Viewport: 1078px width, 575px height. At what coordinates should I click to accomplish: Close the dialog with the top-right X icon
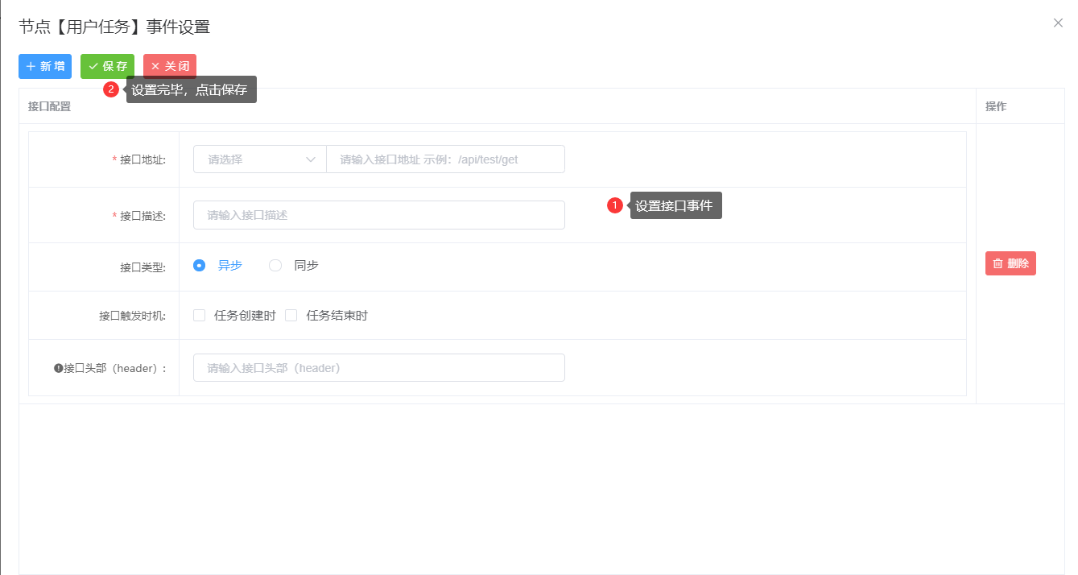(1058, 23)
